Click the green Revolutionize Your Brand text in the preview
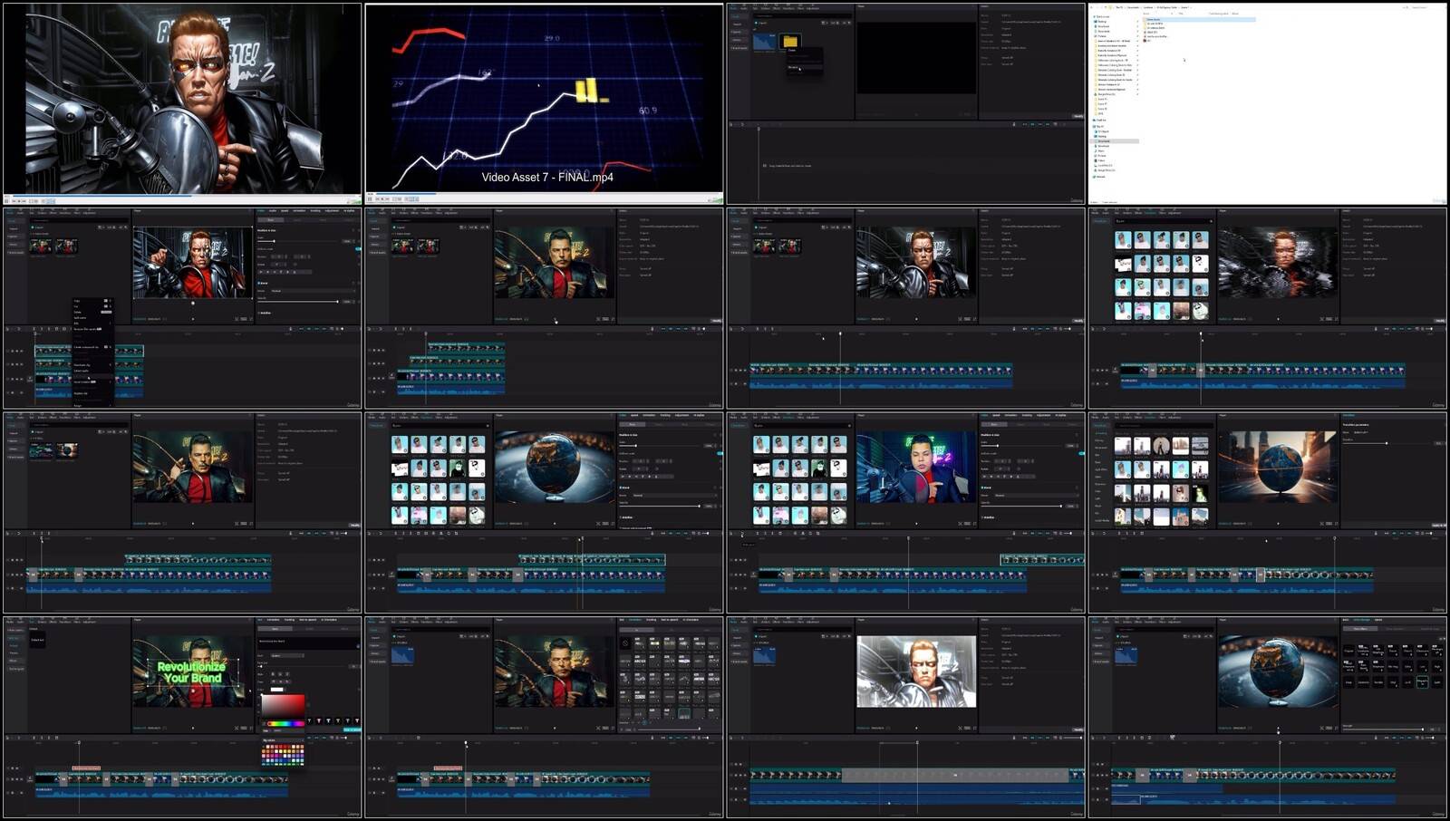 [192, 671]
